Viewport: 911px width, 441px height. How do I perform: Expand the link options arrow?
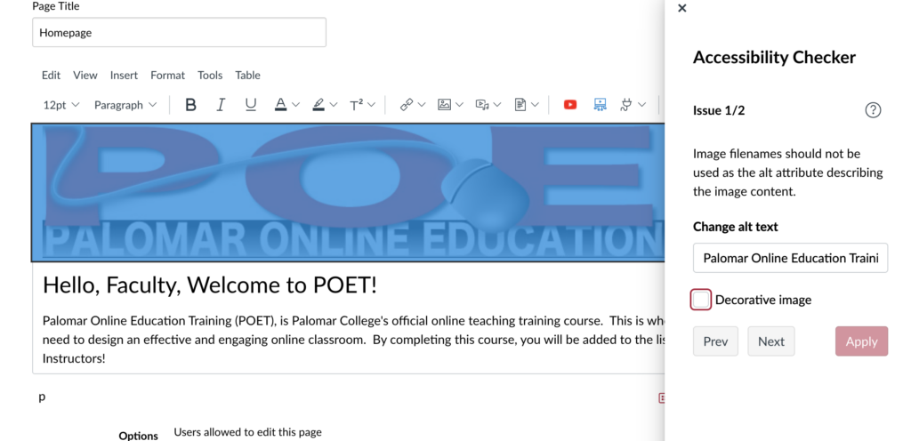pos(422,105)
